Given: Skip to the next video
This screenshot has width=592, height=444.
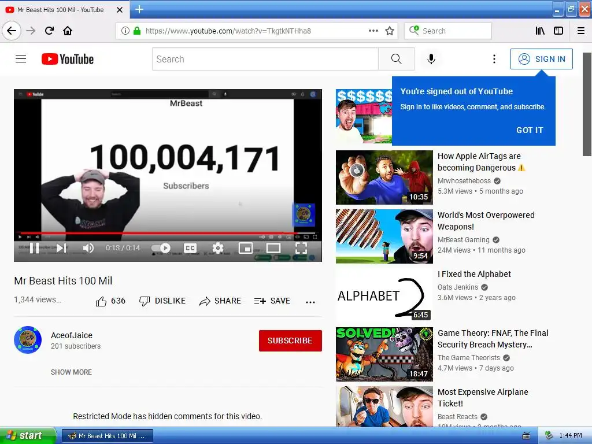Looking at the screenshot, I should tap(61, 248).
